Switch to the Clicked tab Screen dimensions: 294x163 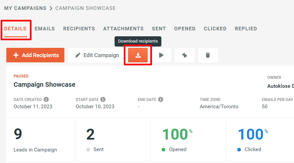[x=215, y=28]
